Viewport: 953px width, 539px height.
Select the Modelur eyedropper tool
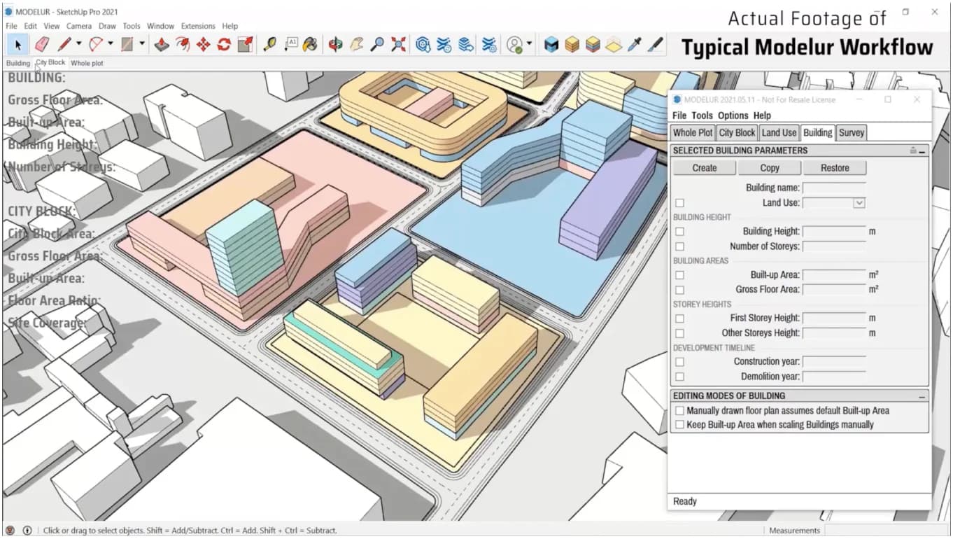click(634, 45)
